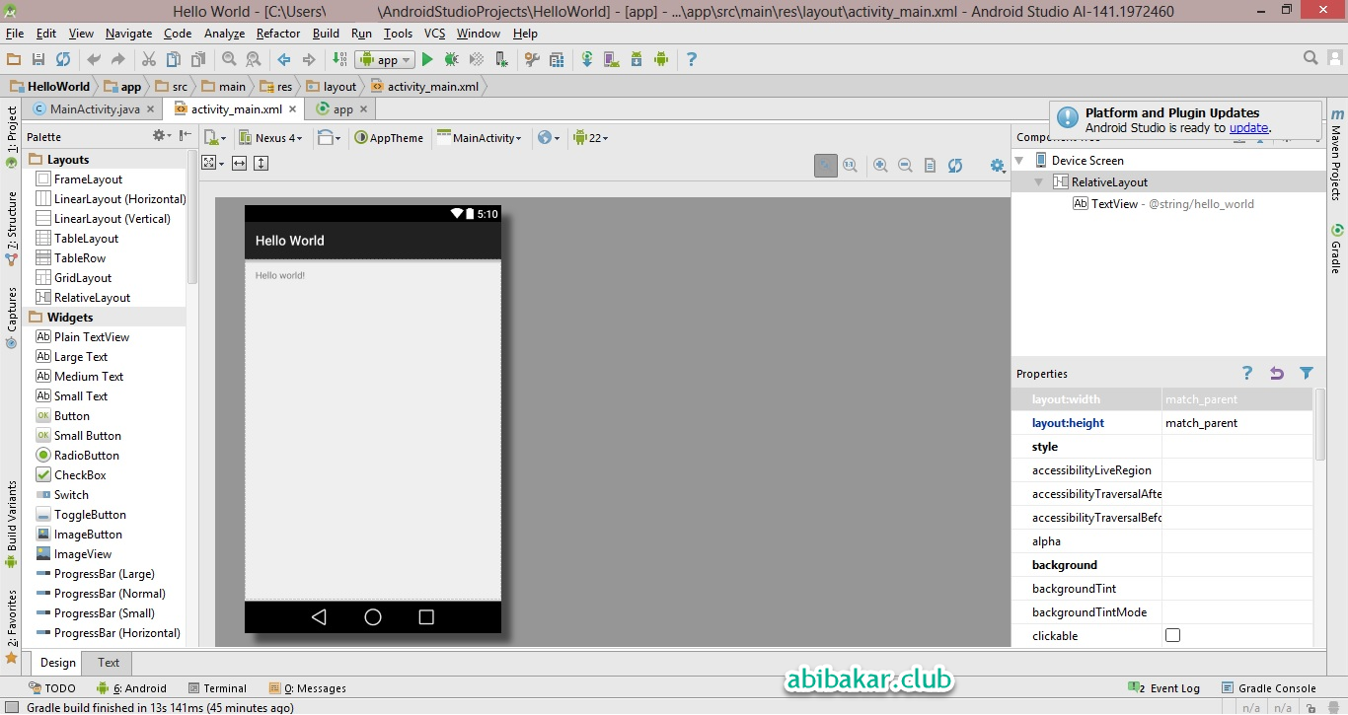Tick the clickable property checkbox

pyautogui.click(x=1172, y=635)
